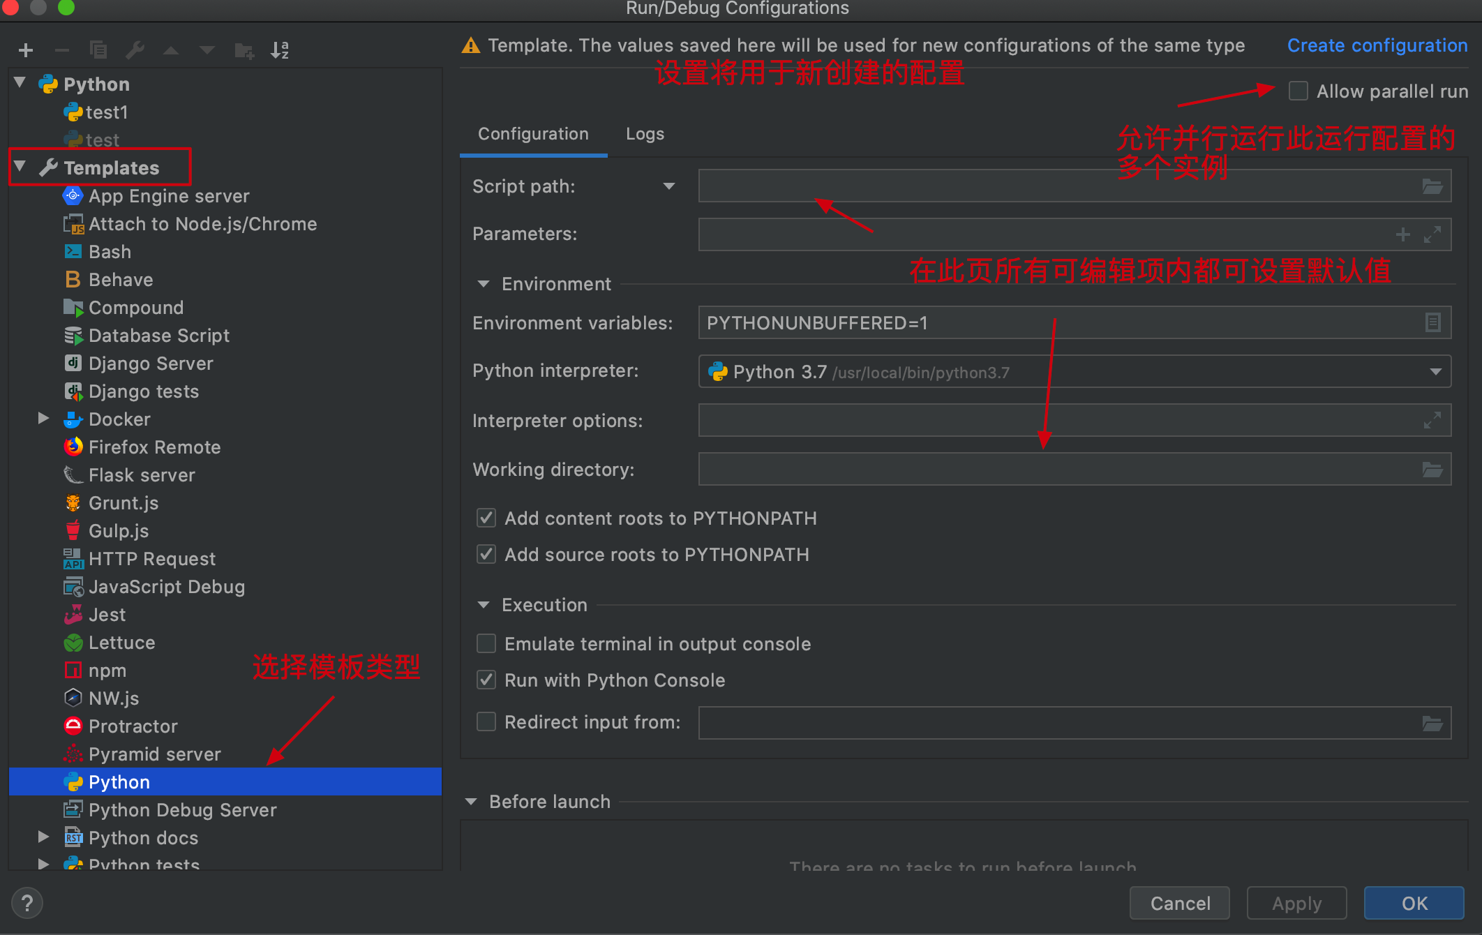Screen dimensions: 1482x935
Task: Select the Lettuce template
Action: 109,643
